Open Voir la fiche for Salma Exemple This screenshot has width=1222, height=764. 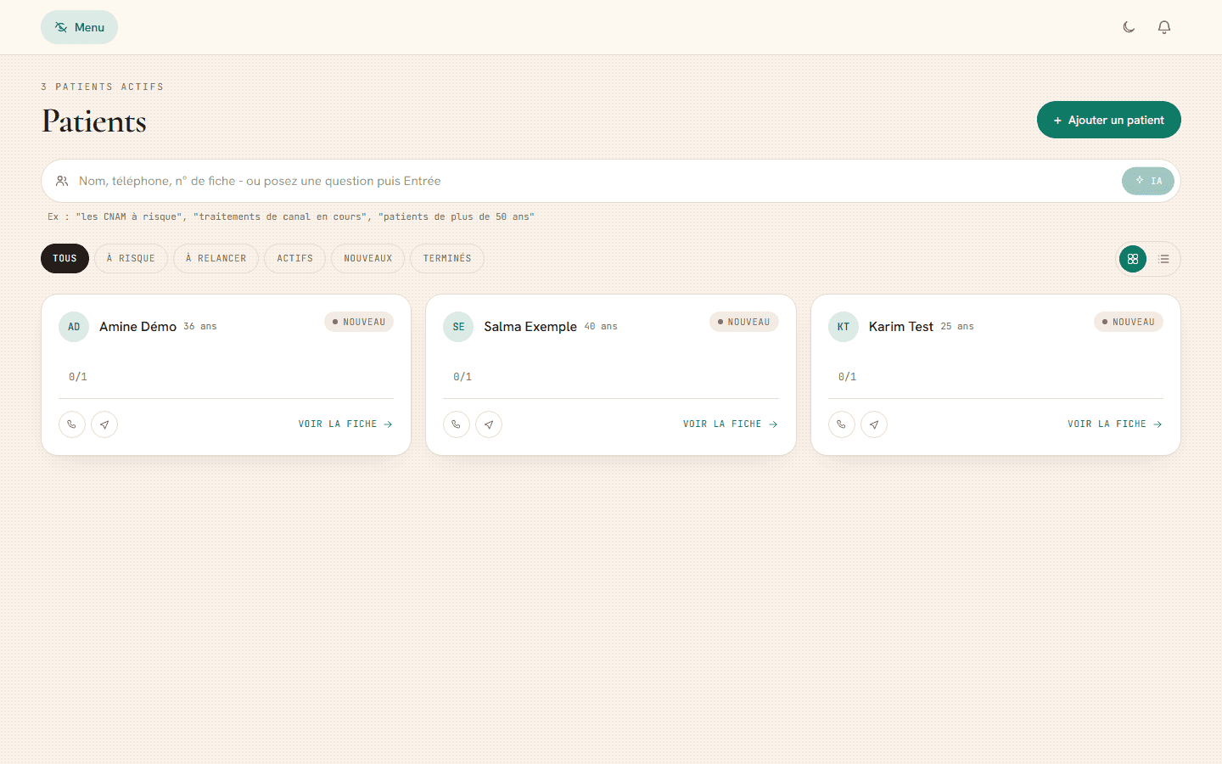pyautogui.click(x=731, y=424)
